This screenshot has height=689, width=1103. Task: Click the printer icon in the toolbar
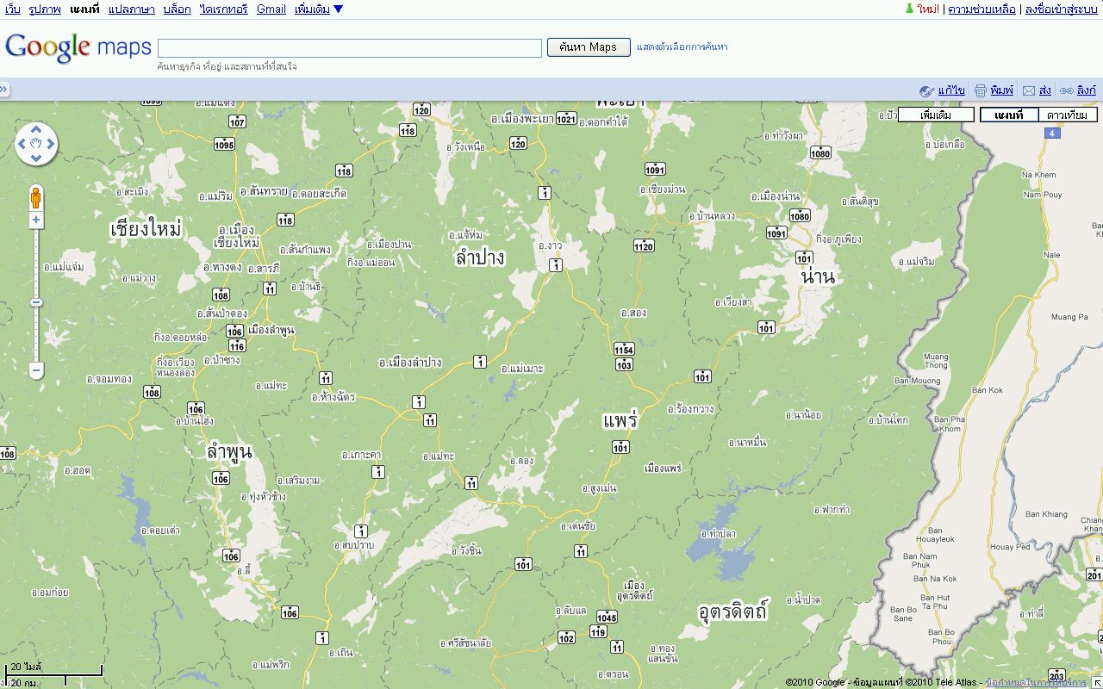(980, 90)
